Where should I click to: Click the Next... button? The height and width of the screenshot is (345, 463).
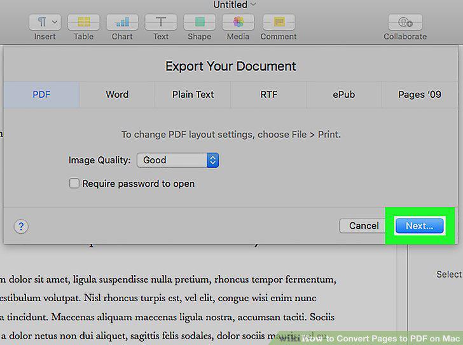pos(419,226)
